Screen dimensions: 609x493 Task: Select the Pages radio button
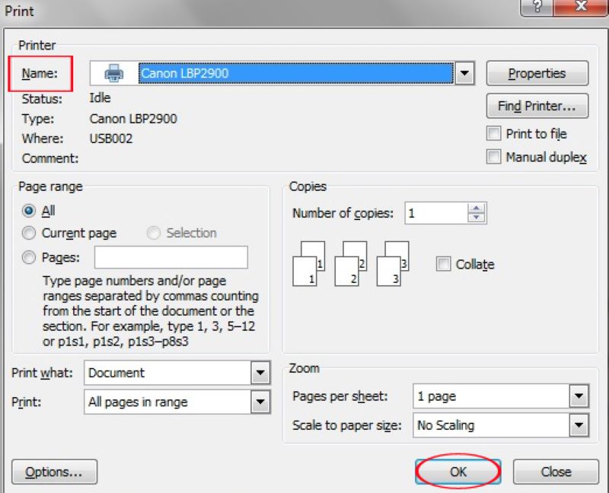click(29, 257)
